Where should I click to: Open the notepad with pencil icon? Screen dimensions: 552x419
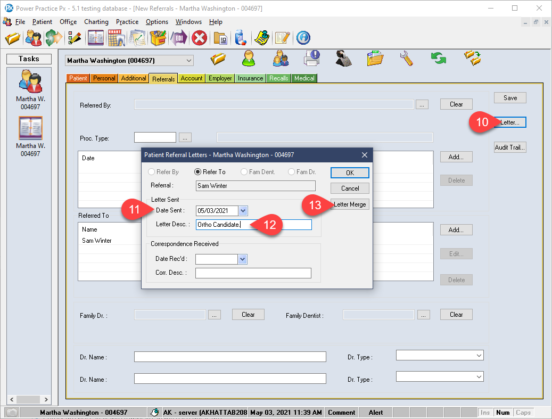click(x=282, y=38)
